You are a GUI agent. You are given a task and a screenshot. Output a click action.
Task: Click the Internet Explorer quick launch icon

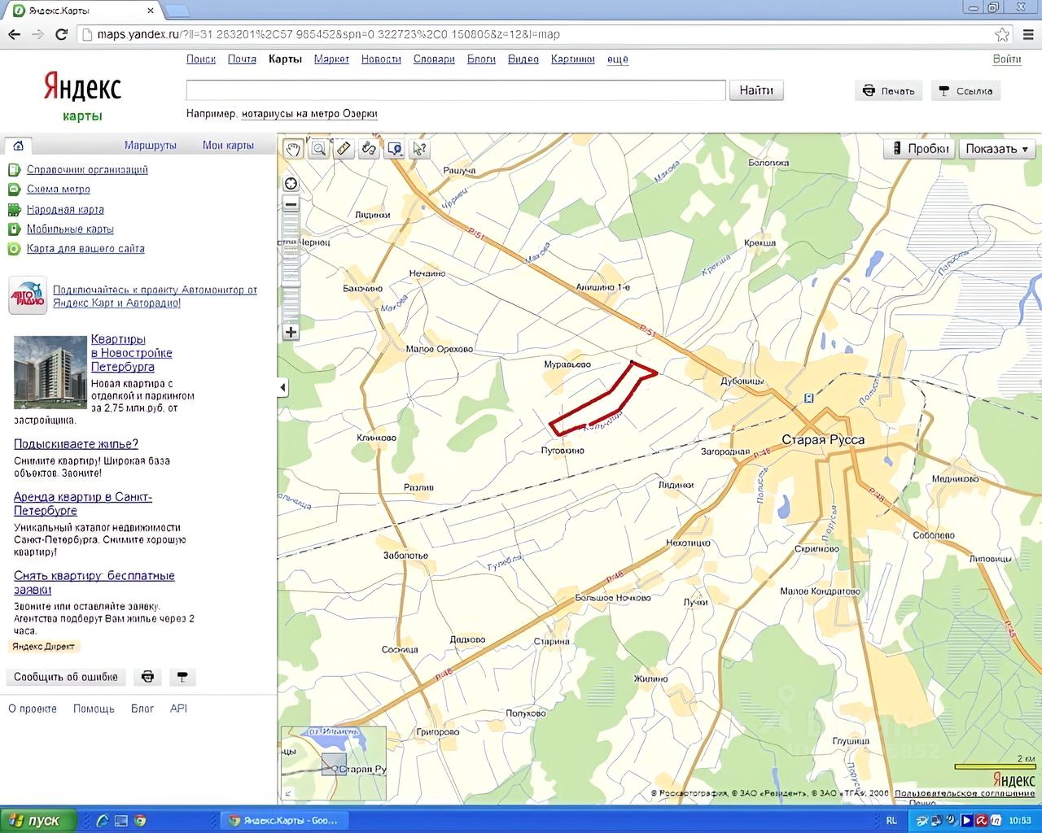pos(103,821)
